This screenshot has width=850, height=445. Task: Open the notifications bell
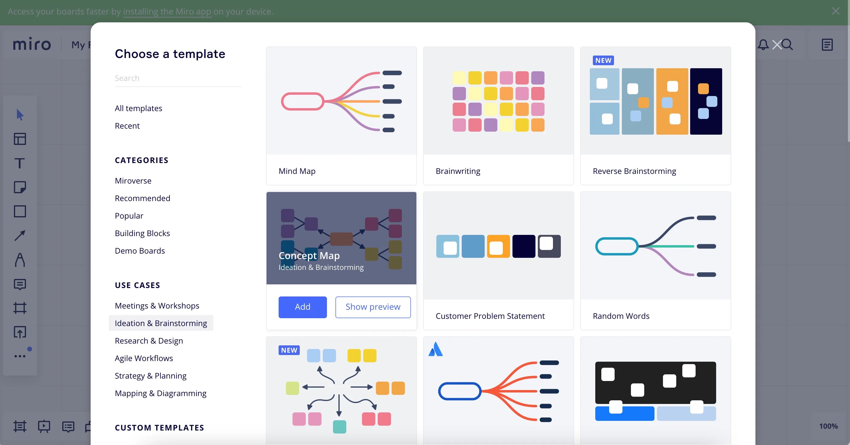763,44
